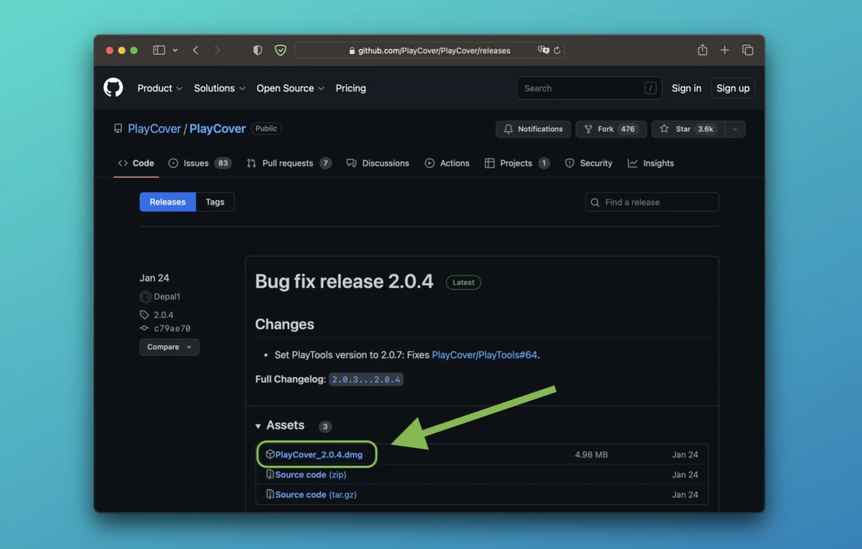Open the 2.0.3...2.0.4 changelog link

tap(366, 379)
